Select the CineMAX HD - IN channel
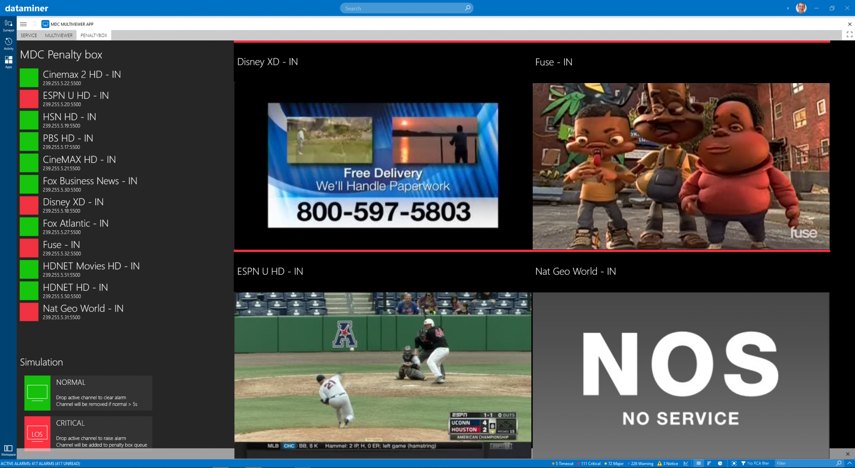 [x=79, y=163]
